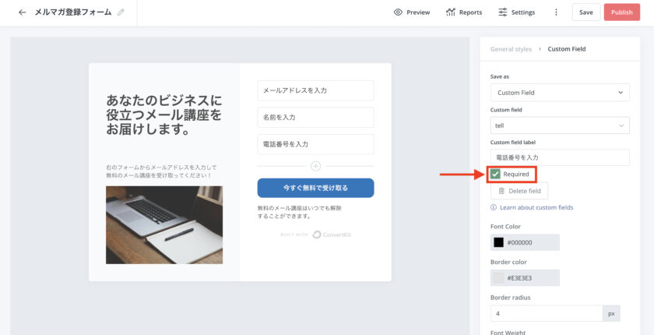Click the Delete field button
This screenshot has width=654, height=335.
point(519,191)
